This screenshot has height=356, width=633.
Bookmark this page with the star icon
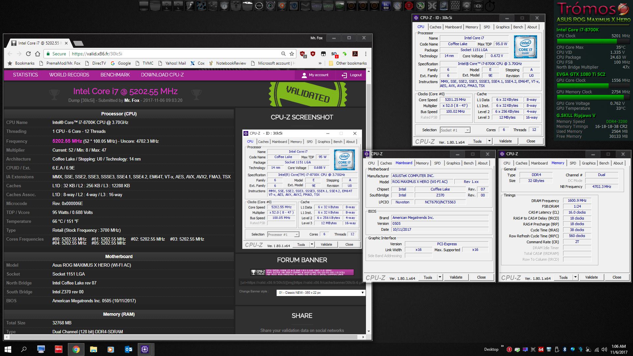click(292, 54)
